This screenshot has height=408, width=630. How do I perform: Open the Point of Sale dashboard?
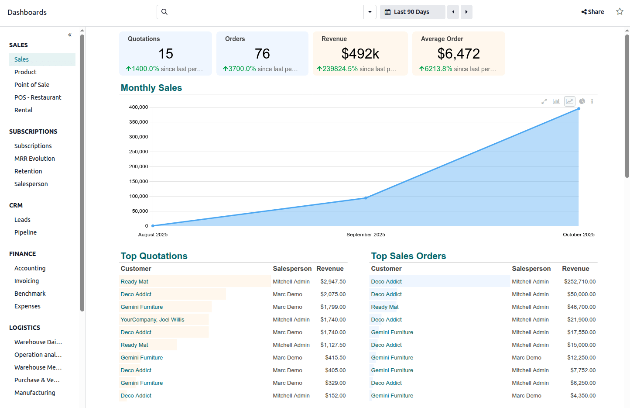pyautogui.click(x=32, y=85)
